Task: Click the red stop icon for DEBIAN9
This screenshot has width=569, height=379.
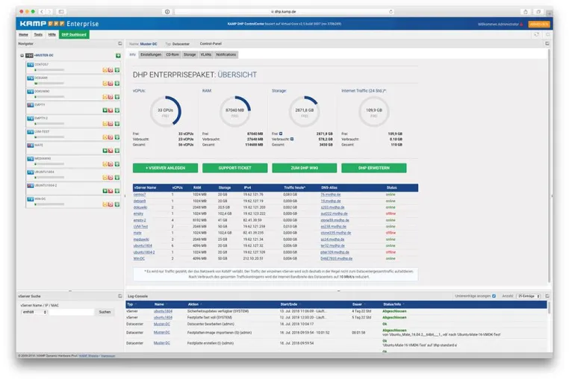Action: click(x=111, y=84)
